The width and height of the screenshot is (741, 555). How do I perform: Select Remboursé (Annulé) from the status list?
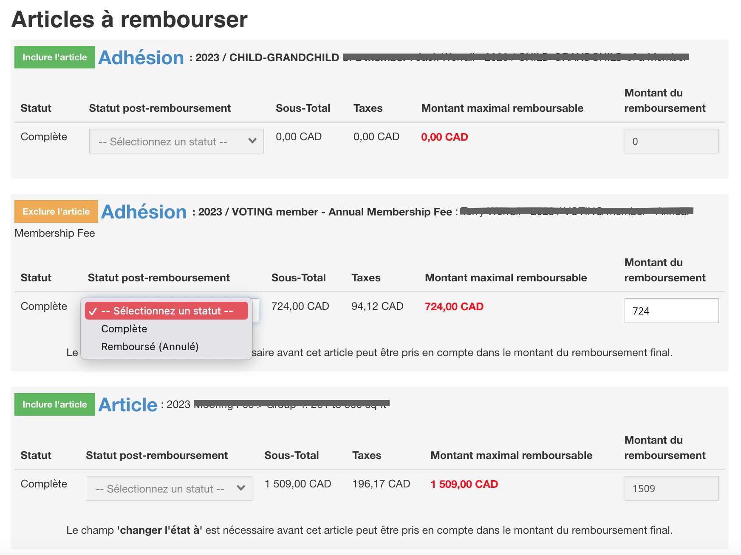coord(150,347)
